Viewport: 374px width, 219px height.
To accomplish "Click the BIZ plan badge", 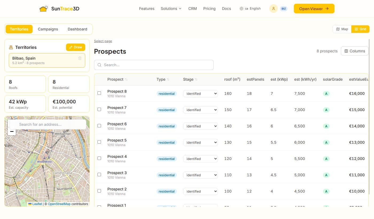I will 284,9.
